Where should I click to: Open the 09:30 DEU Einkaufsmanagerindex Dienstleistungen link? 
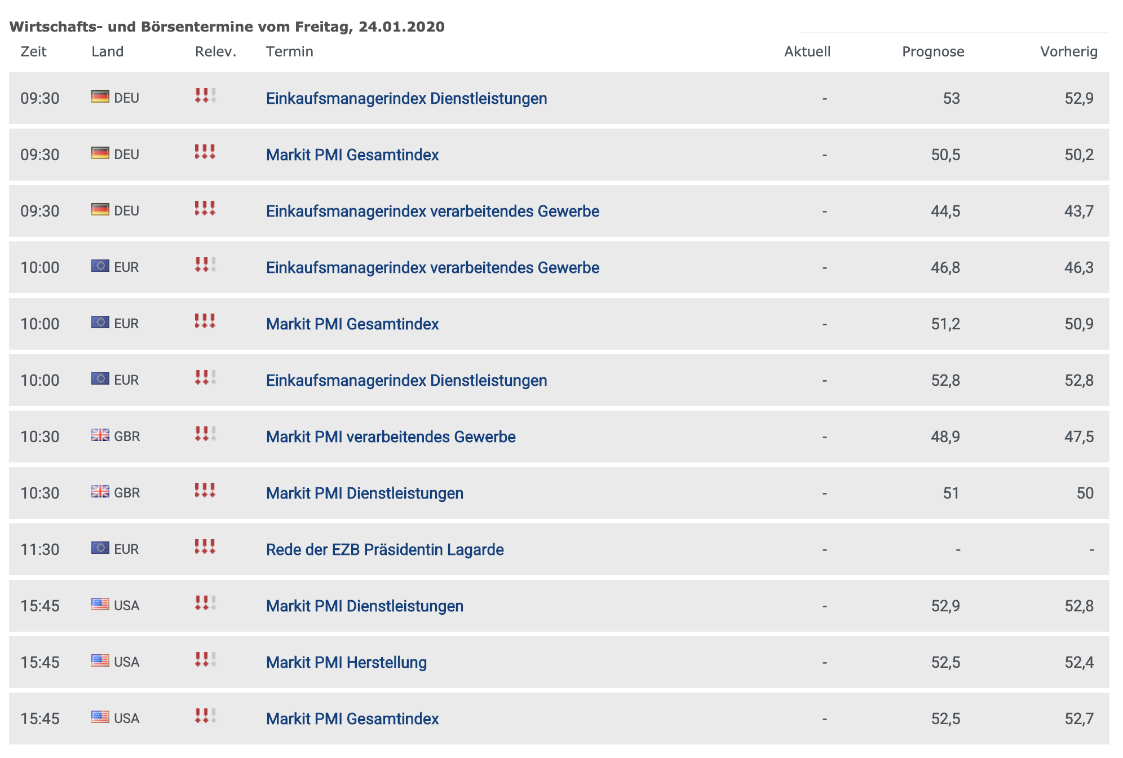406,98
